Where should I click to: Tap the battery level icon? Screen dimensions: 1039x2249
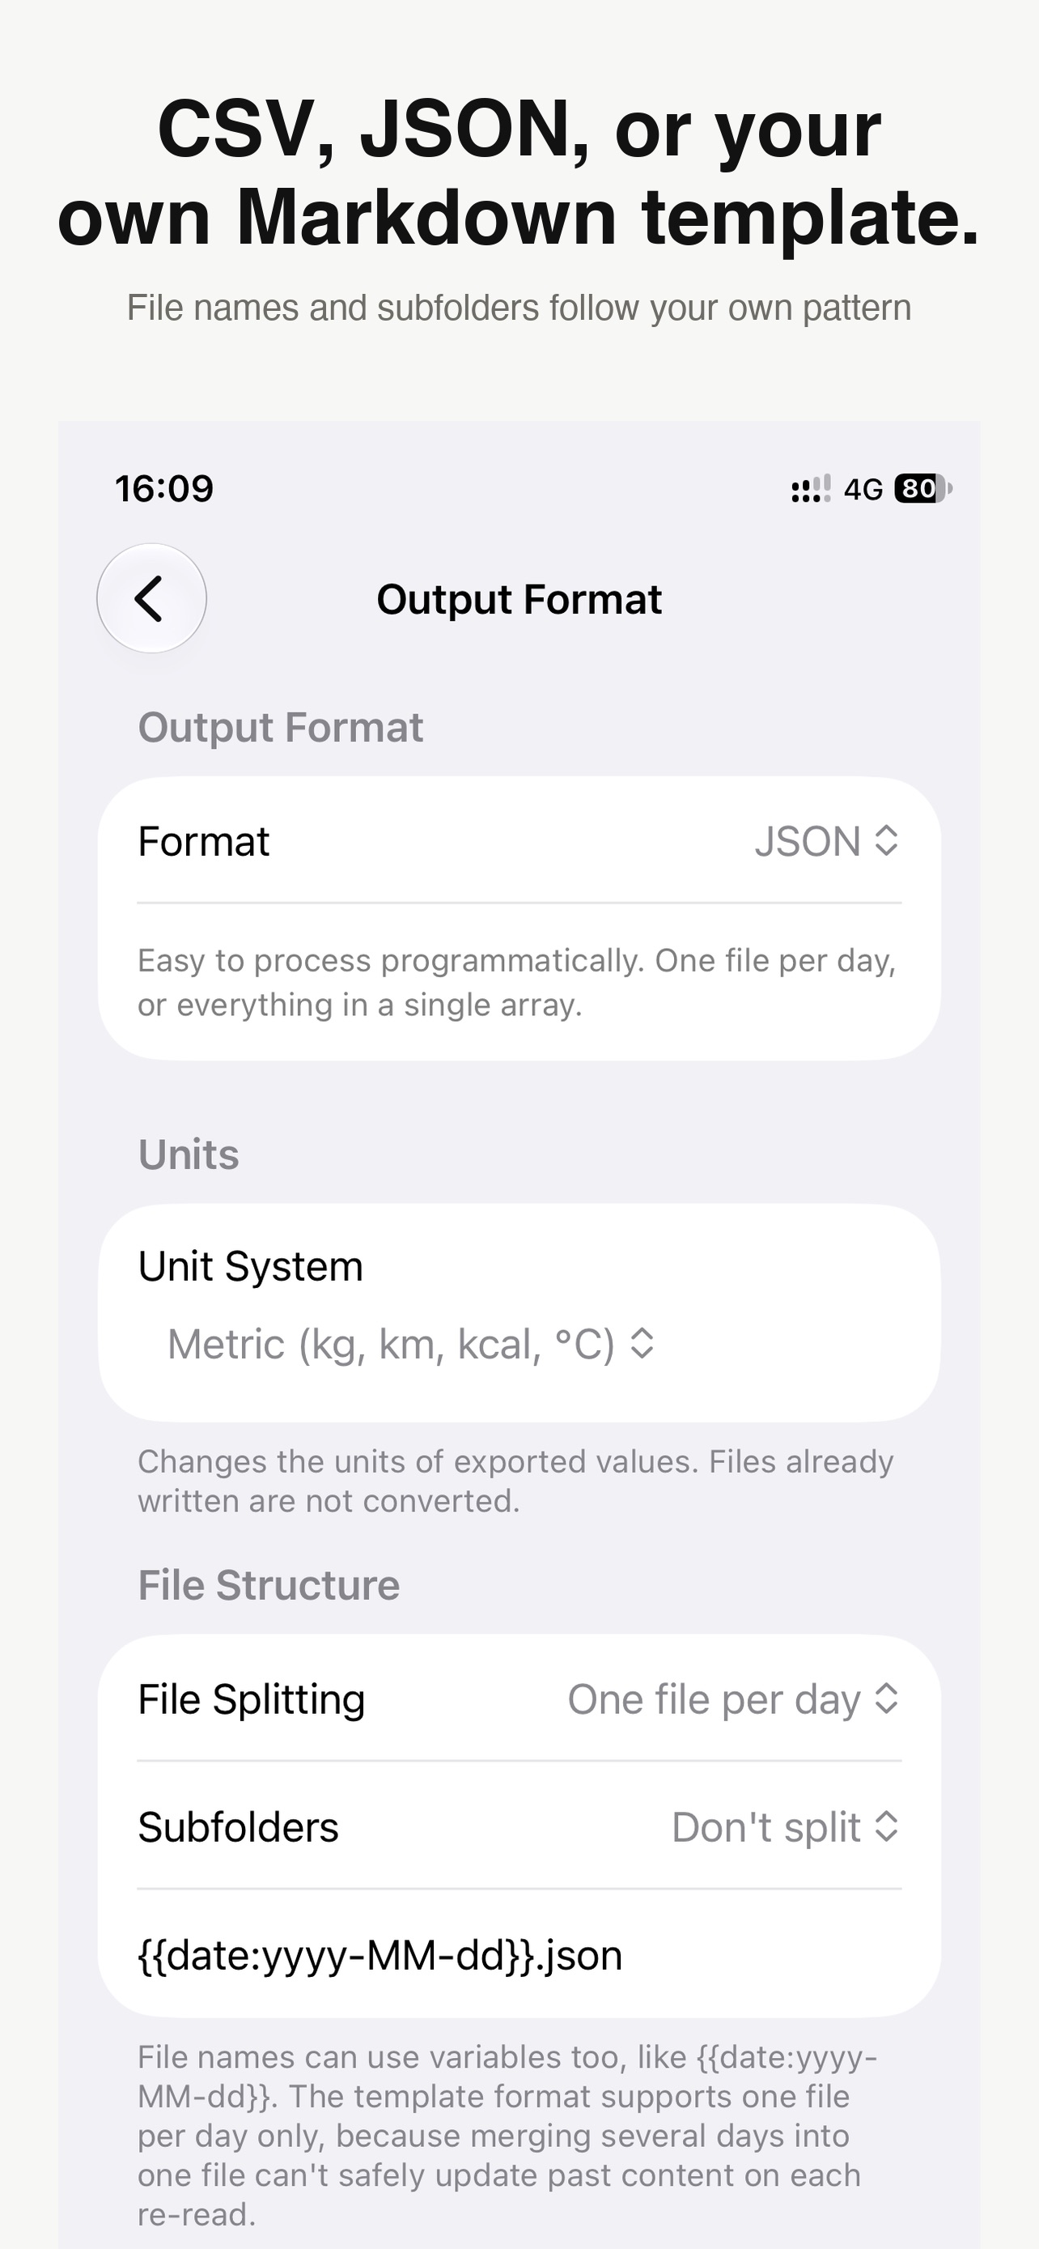tap(923, 489)
